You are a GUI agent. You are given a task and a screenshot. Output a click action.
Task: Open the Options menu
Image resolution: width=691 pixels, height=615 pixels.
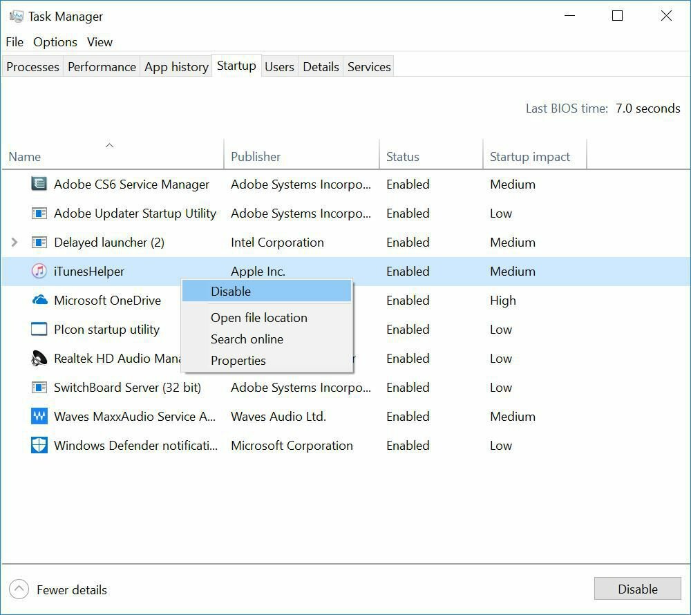tap(55, 42)
